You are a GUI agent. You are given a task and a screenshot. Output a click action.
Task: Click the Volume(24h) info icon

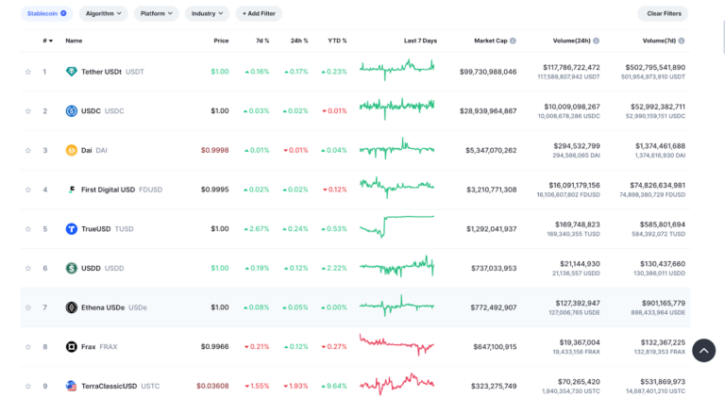[596, 41]
